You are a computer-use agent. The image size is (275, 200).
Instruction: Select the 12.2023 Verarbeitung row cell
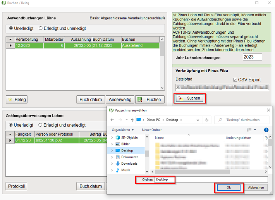(29, 45)
